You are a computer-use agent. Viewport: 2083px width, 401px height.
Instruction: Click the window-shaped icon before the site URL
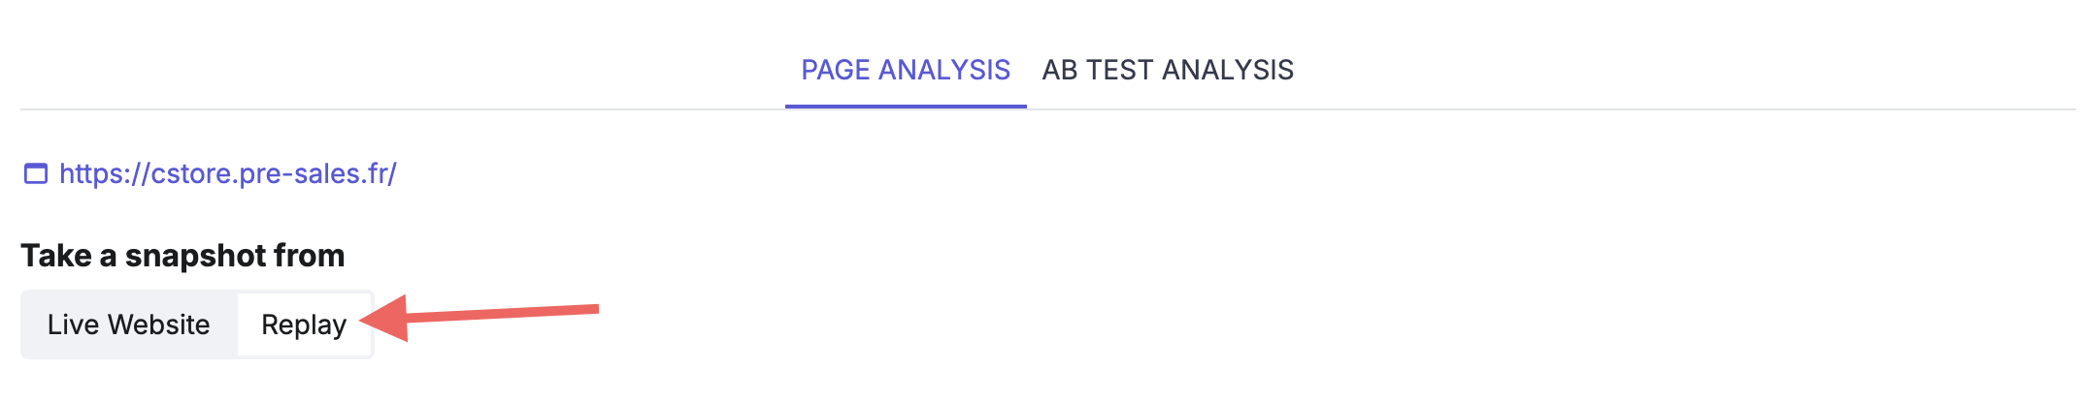[36, 174]
